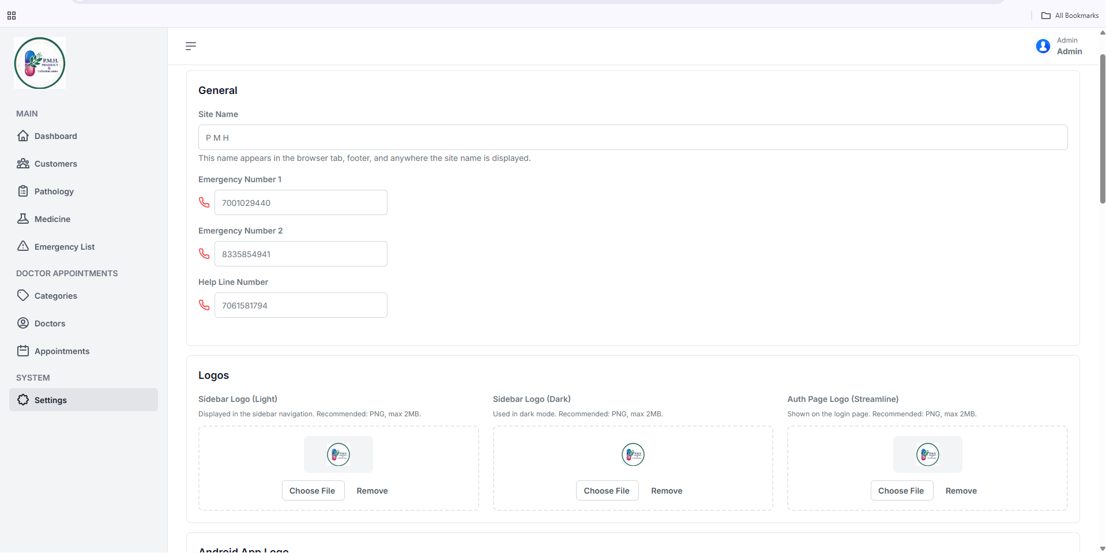Open the All Bookmarks folder
Image resolution: width=1106 pixels, height=553 pixels.
pyautogui.click(x=1070, y=16)
